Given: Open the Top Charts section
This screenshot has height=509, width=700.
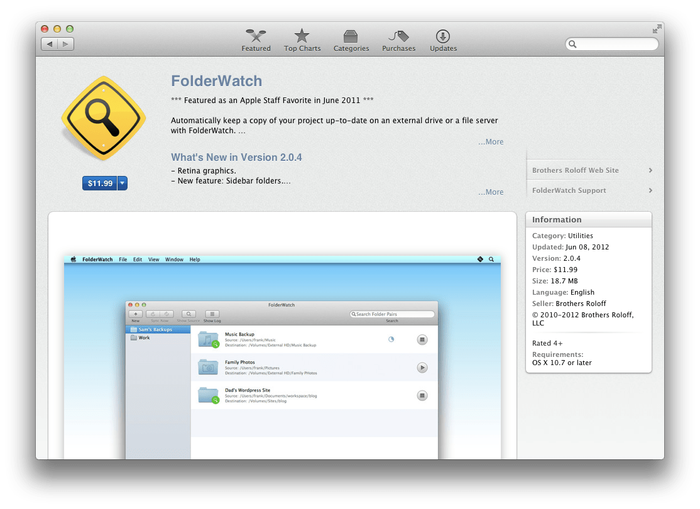Looking at the screenshot, I should tap(302, 40).
